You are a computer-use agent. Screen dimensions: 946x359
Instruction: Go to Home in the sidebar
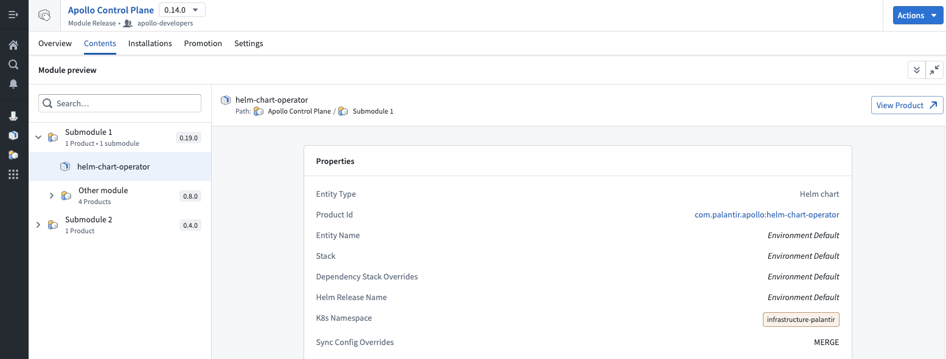point(13,45)
